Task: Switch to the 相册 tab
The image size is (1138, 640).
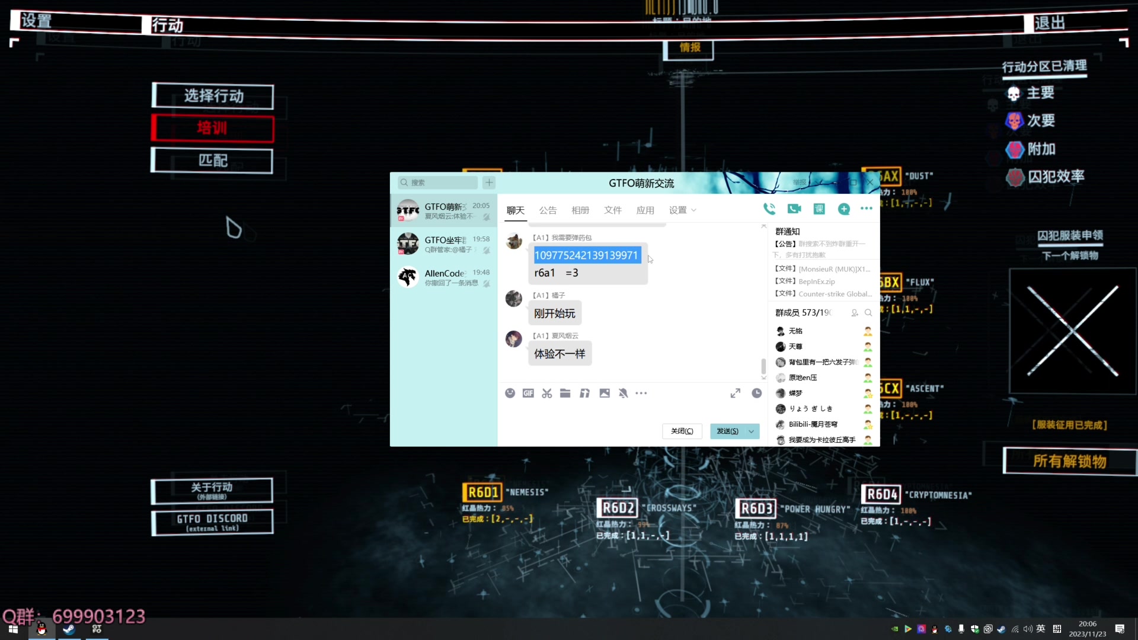Action: tap(580, 210)
